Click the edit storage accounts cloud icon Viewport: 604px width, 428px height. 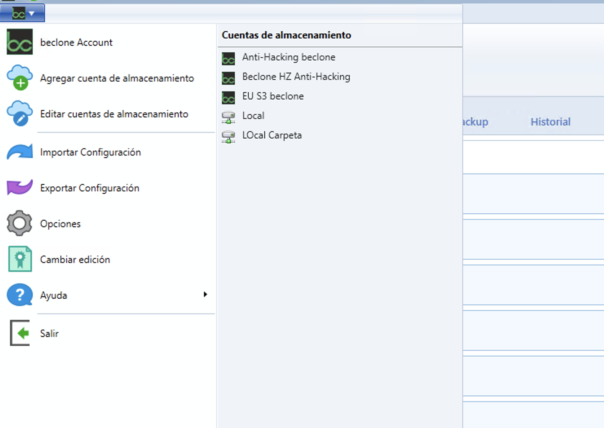click(20, 114)
